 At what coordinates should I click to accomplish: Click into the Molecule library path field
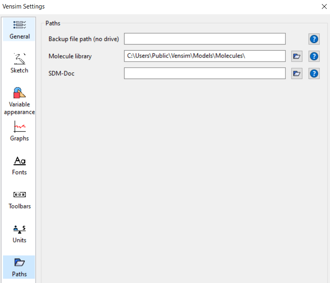pyautogui.click(x=205, y=56)
